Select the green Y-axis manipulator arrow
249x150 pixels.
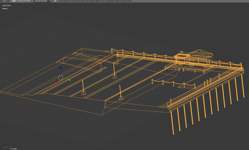click(69, 80)
